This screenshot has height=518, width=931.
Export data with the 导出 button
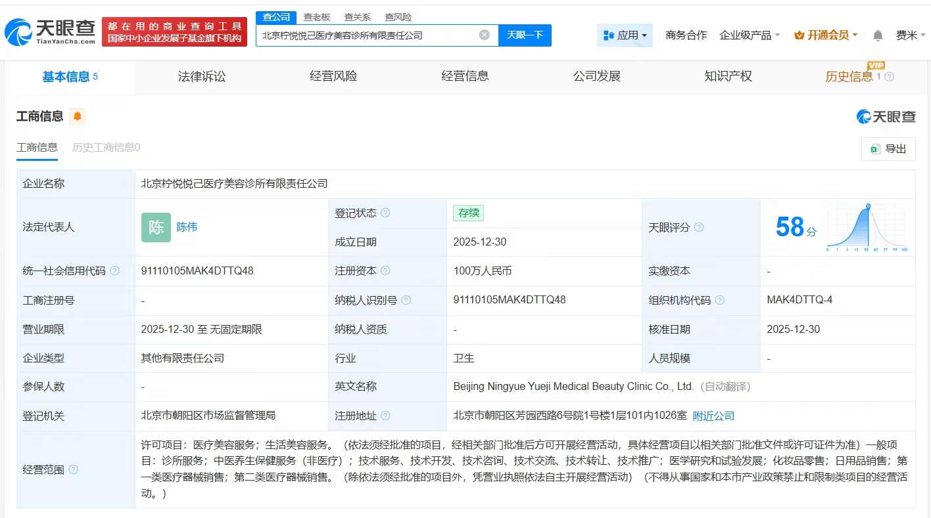(888, 149)
